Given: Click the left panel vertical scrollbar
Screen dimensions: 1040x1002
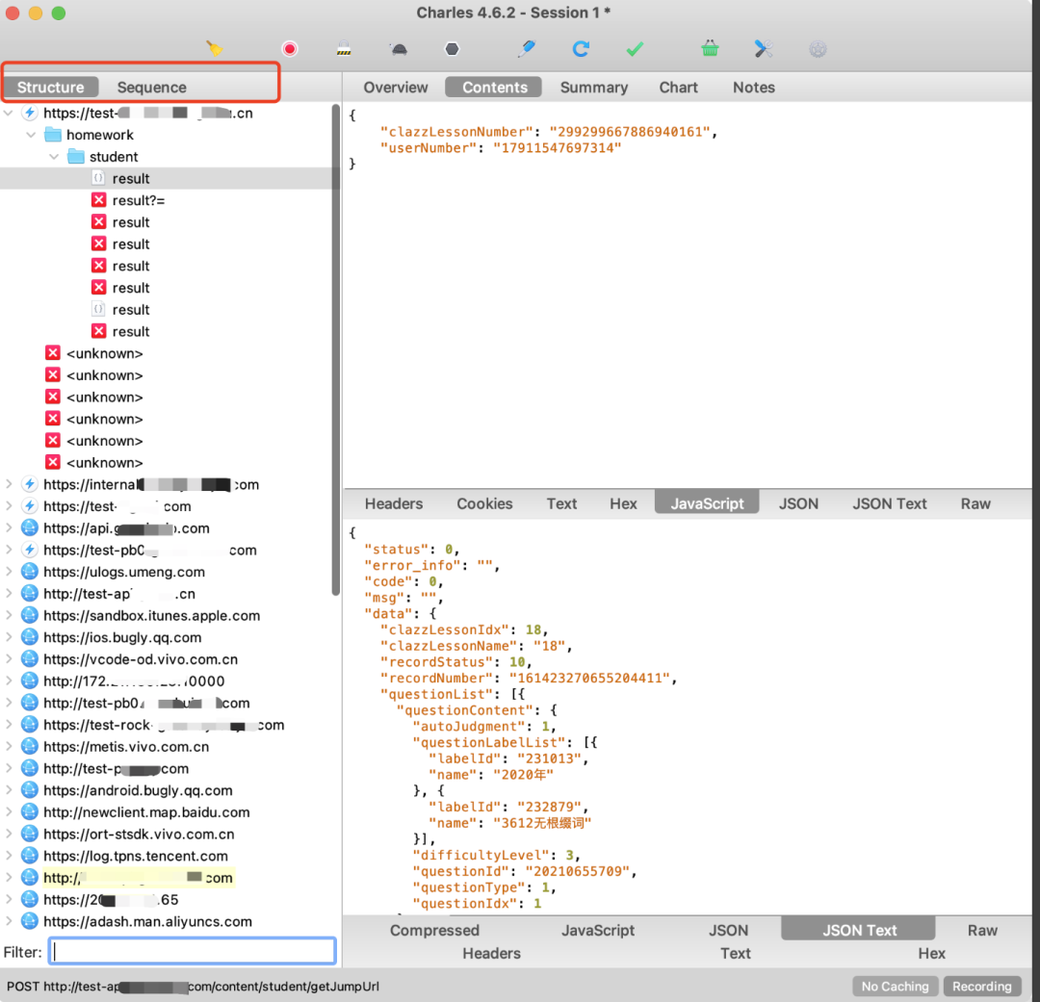Looking at the screenshot, I should (x=335, y=347).
